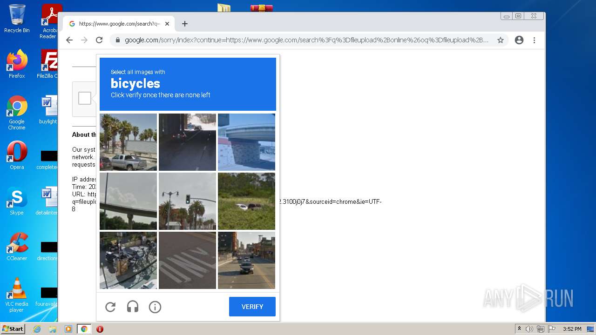The height and width of the screenshot is (335, 596).
Task: Click the VERIFY button
Action: click(x=252, y=307)
